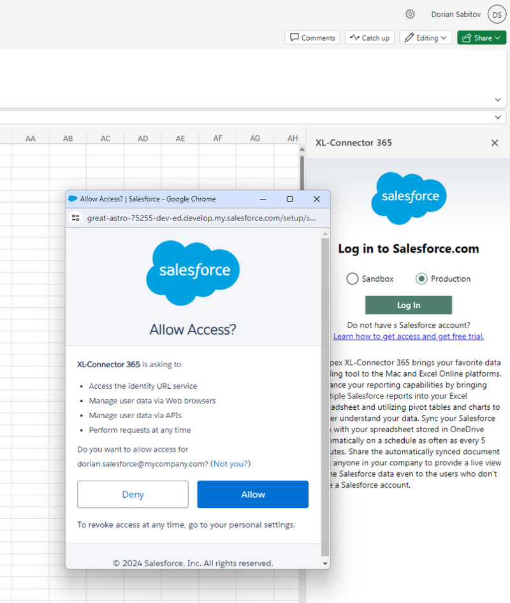510x603 pixels.
Task: Open the Comments pane
Action: click(312, 38)
